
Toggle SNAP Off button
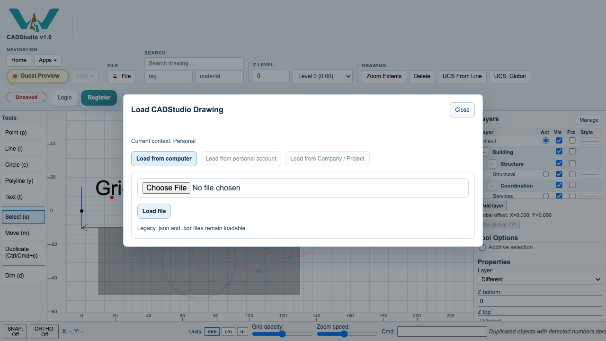click(x=15, y=332)
